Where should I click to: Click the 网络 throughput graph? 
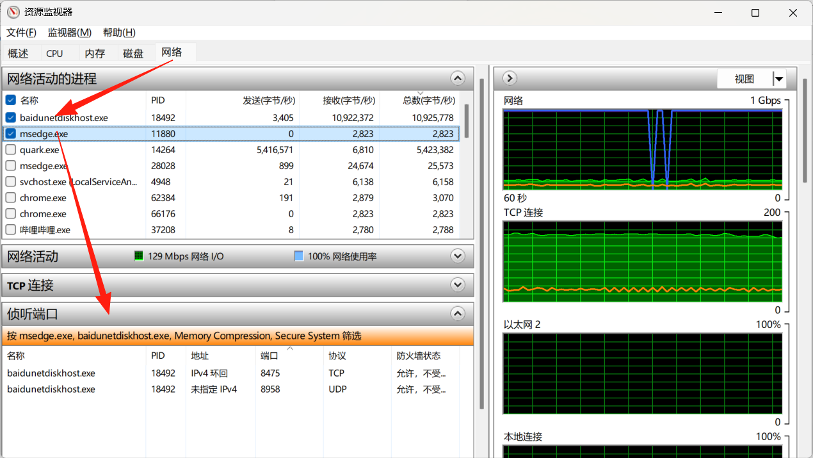pyautogui.click(x=643, y=149)
